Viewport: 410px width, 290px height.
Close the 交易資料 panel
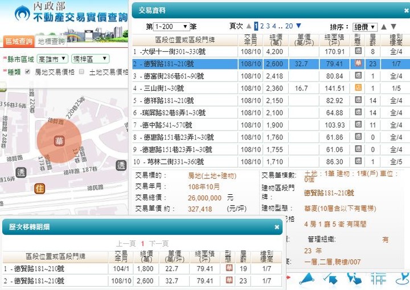[407, 11]
